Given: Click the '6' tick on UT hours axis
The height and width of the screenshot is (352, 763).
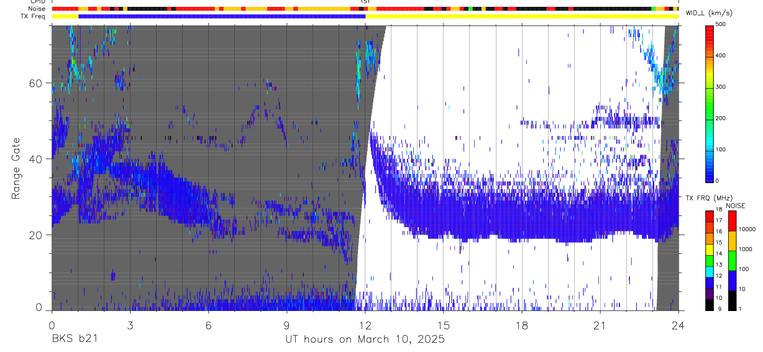Looking at the screenshot, I should coord(208,325).
